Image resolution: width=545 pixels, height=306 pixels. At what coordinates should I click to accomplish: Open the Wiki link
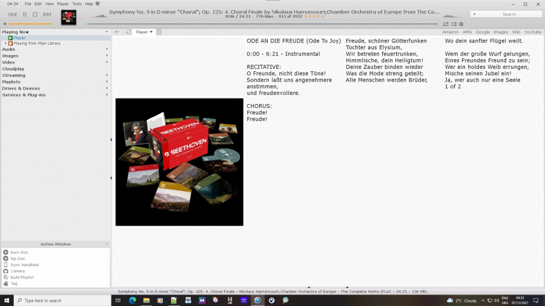[x=516, y=32]
